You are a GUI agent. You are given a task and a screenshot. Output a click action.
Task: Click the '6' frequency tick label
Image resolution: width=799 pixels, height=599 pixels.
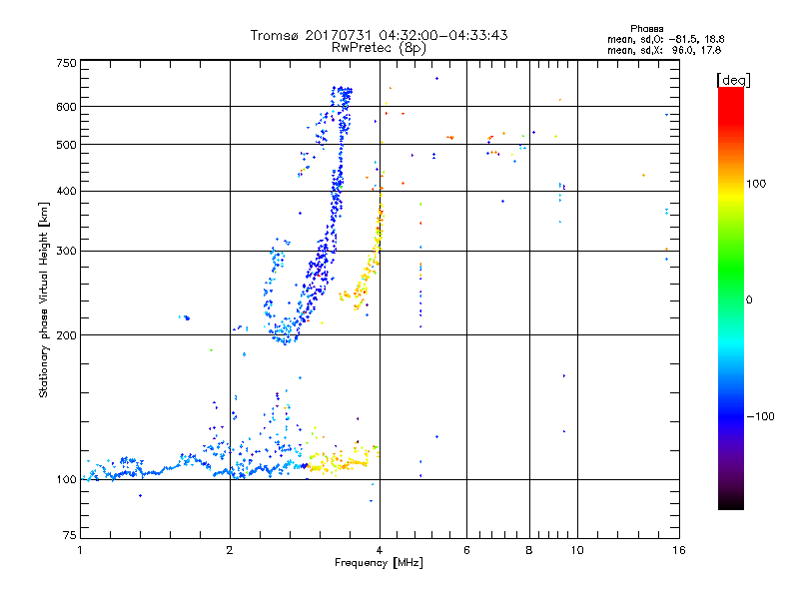466,550
